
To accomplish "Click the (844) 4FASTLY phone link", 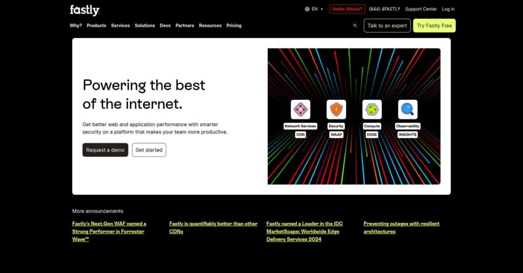I will [385, 9].
